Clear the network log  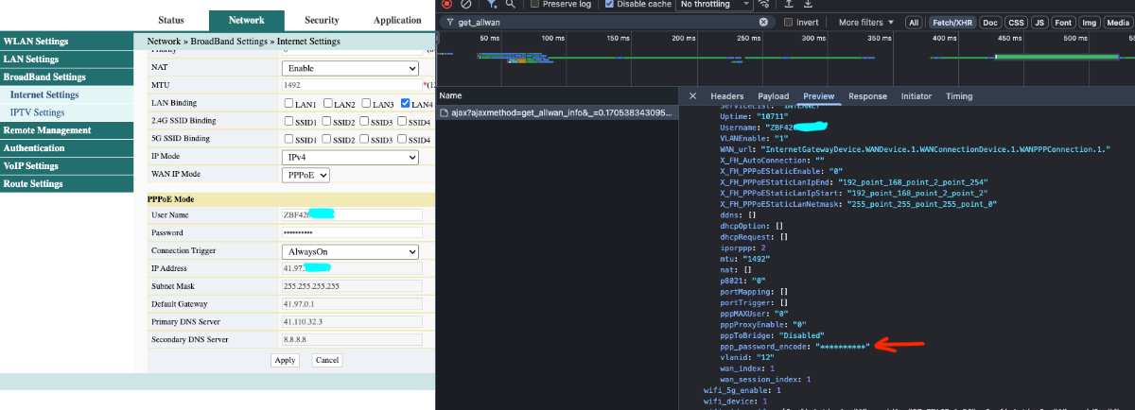(465, 4)
